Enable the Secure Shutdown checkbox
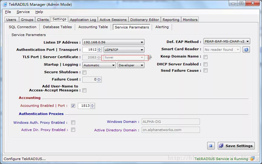Image resolution: width=262 pixels, height=164 pixels. (85, 72)
